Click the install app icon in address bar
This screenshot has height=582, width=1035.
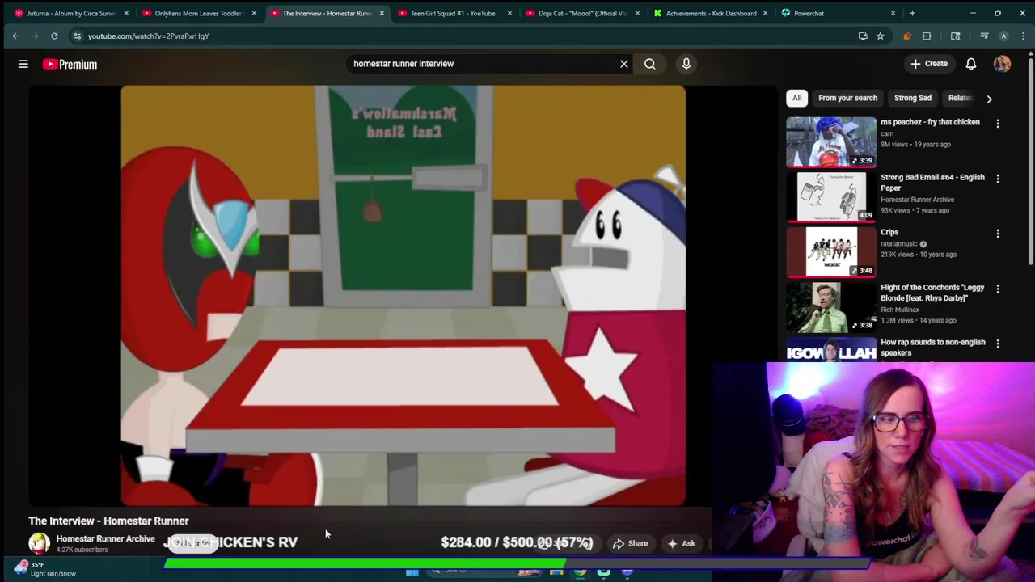pyautogui.click(x=863, y=36)
